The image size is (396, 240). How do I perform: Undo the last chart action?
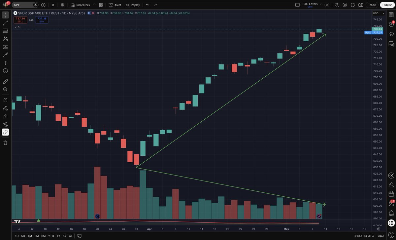[x=148, y=5]
